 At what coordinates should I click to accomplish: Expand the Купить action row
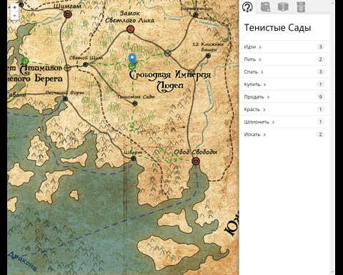(x=284, y=85)
